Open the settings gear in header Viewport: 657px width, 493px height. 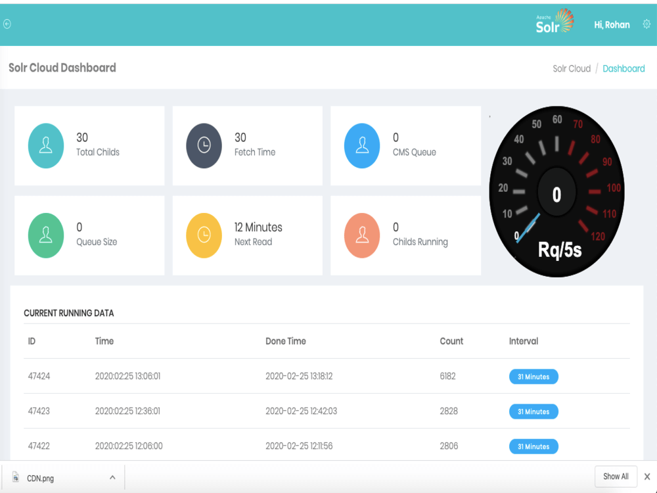646,24
